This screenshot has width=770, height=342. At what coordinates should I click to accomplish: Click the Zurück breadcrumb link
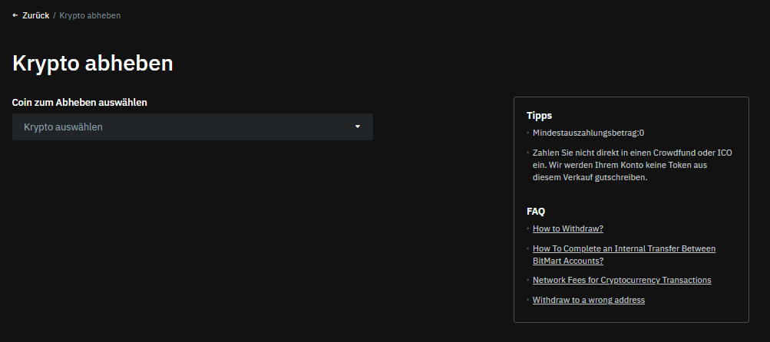[35, 15]
